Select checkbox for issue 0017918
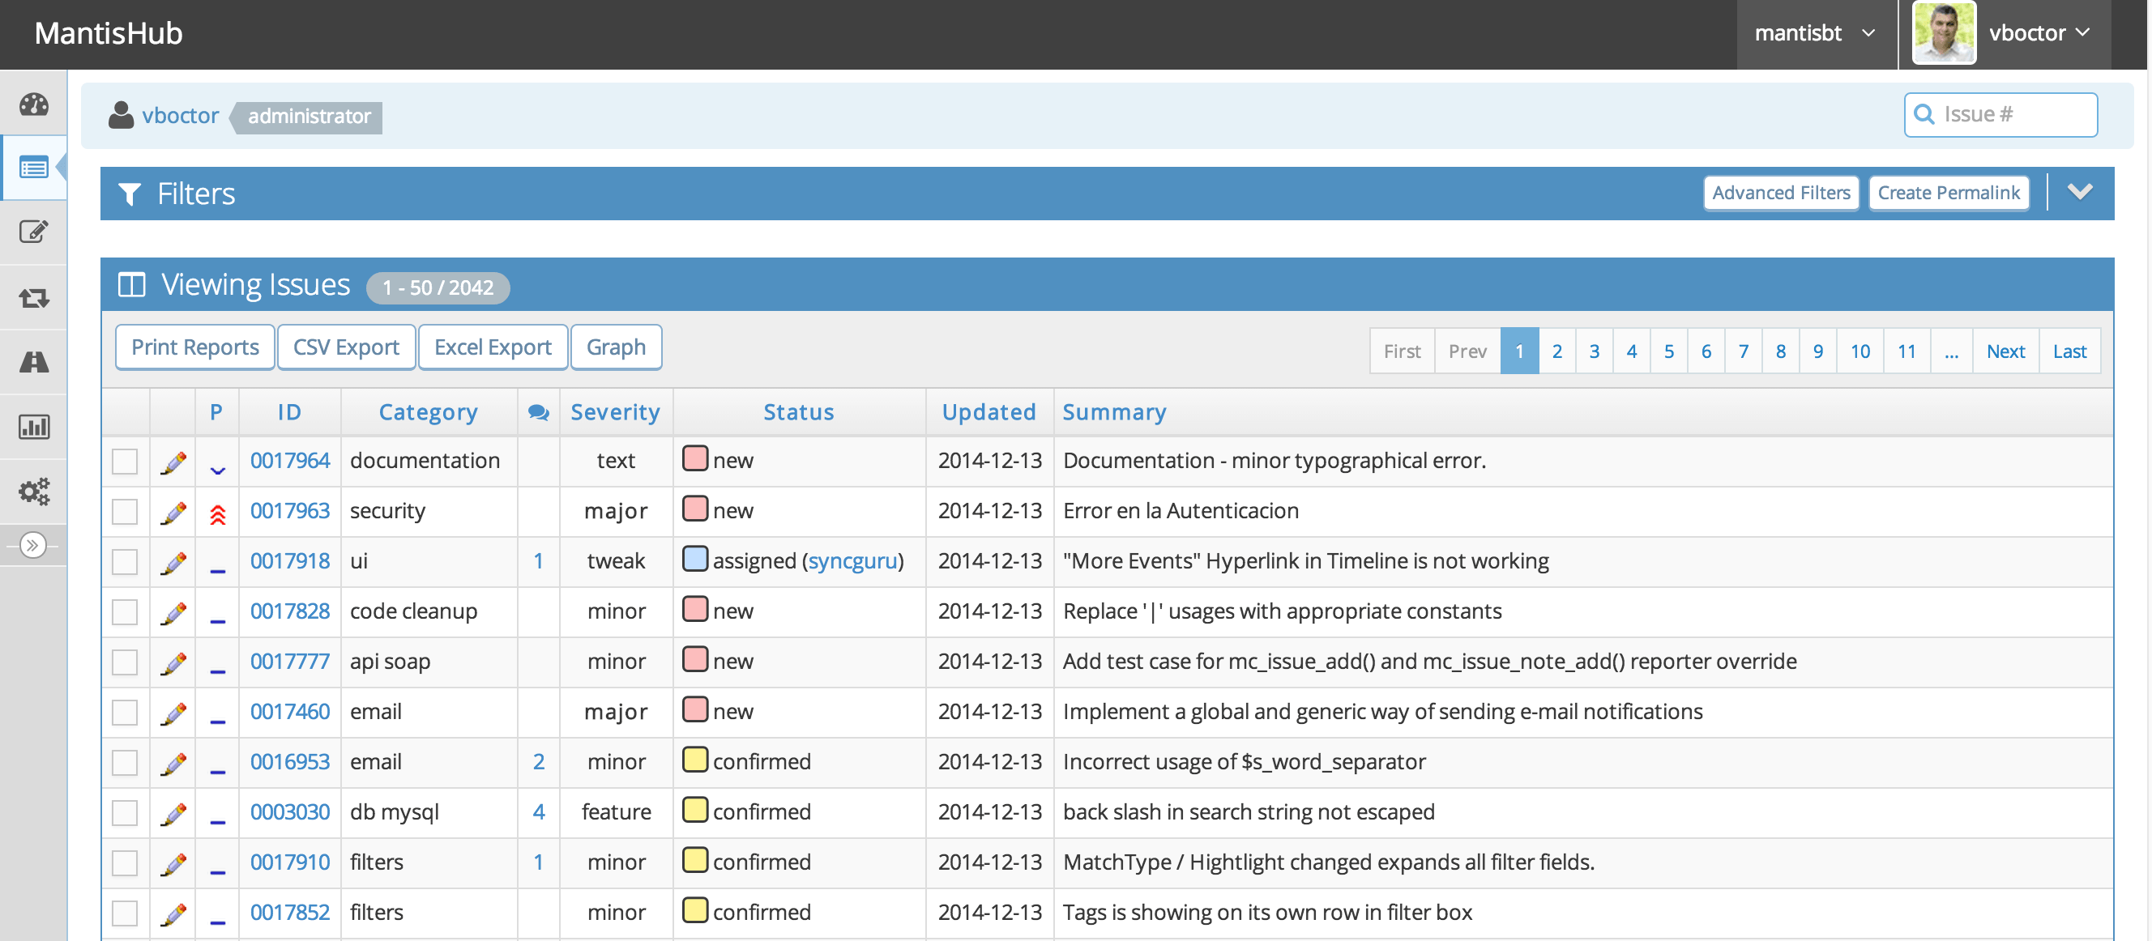This screenshot has height=941, width=2152. tap(125, 562)
